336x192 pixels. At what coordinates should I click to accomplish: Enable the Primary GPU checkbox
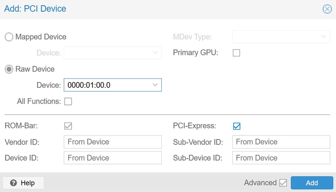(x=236, y=53)
